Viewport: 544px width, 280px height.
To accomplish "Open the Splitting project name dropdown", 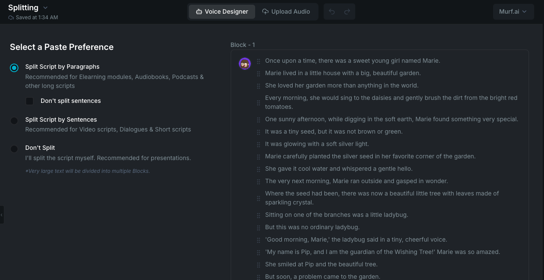I will click(45, 8).
